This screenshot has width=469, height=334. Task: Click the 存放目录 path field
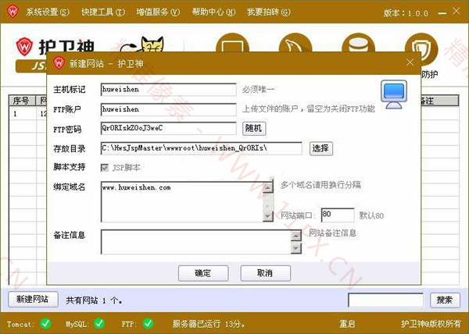point(202,148)
